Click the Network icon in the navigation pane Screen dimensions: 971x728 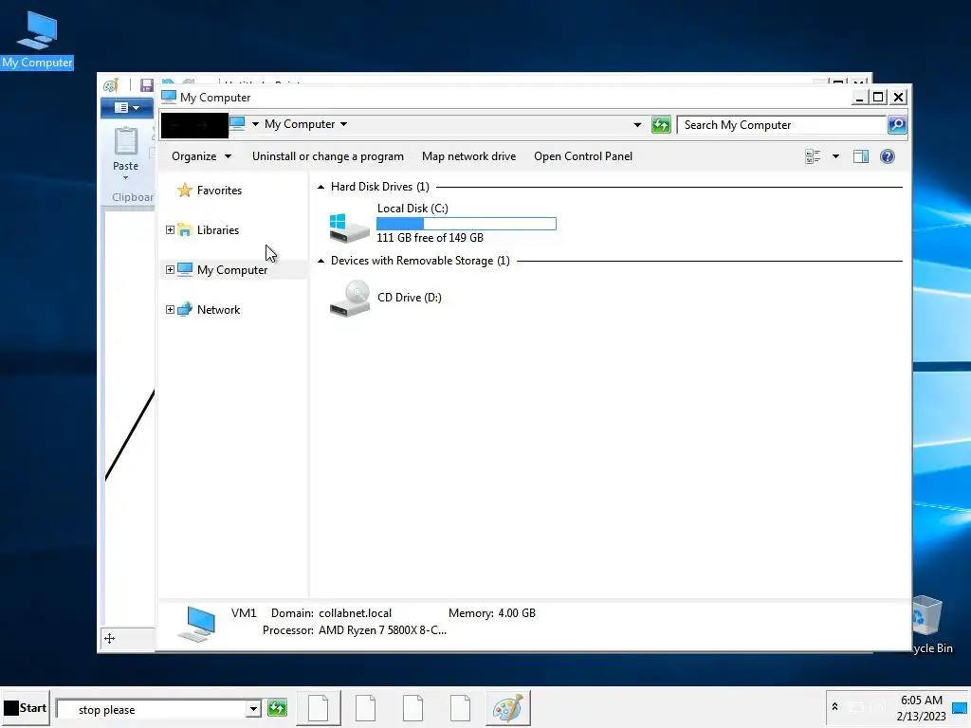(x=185, y=310)
